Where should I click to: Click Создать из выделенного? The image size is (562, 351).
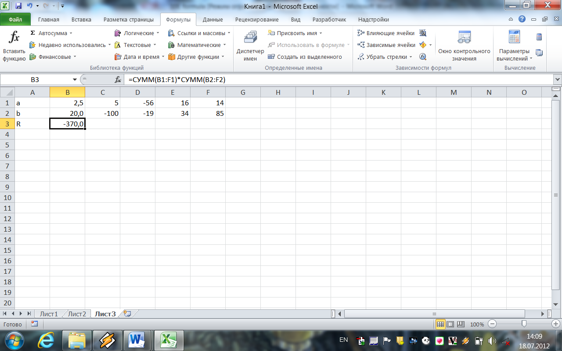pyautogui.click(x=305, y=57)
